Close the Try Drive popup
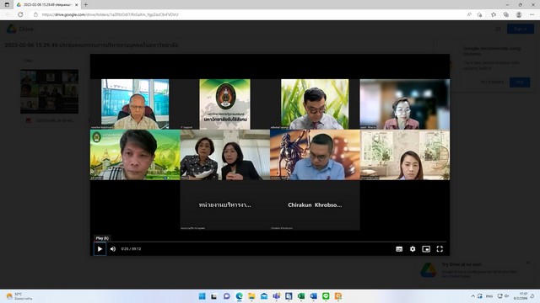 click(528, 263)
